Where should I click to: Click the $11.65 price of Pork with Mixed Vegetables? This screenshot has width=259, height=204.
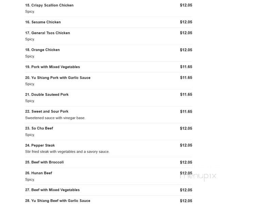(186, 67)
